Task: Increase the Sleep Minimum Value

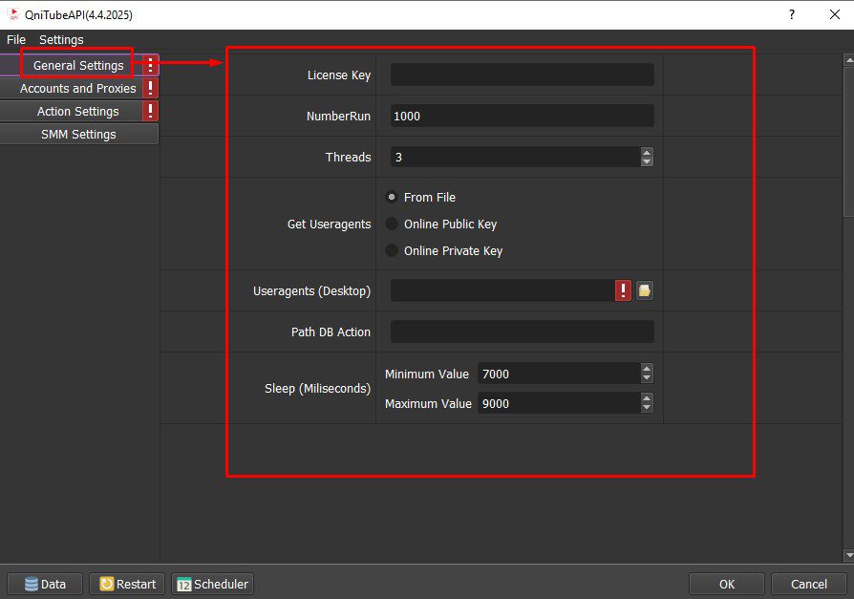Action: (x=647, y=369)
